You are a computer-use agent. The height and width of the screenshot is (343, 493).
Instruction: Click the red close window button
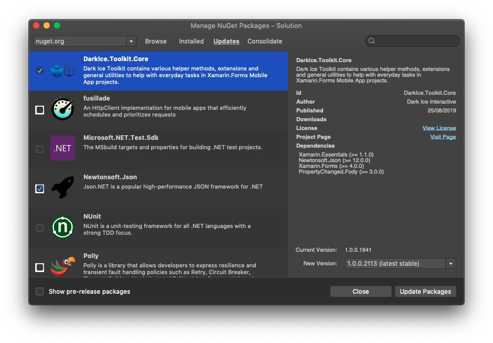36,25
